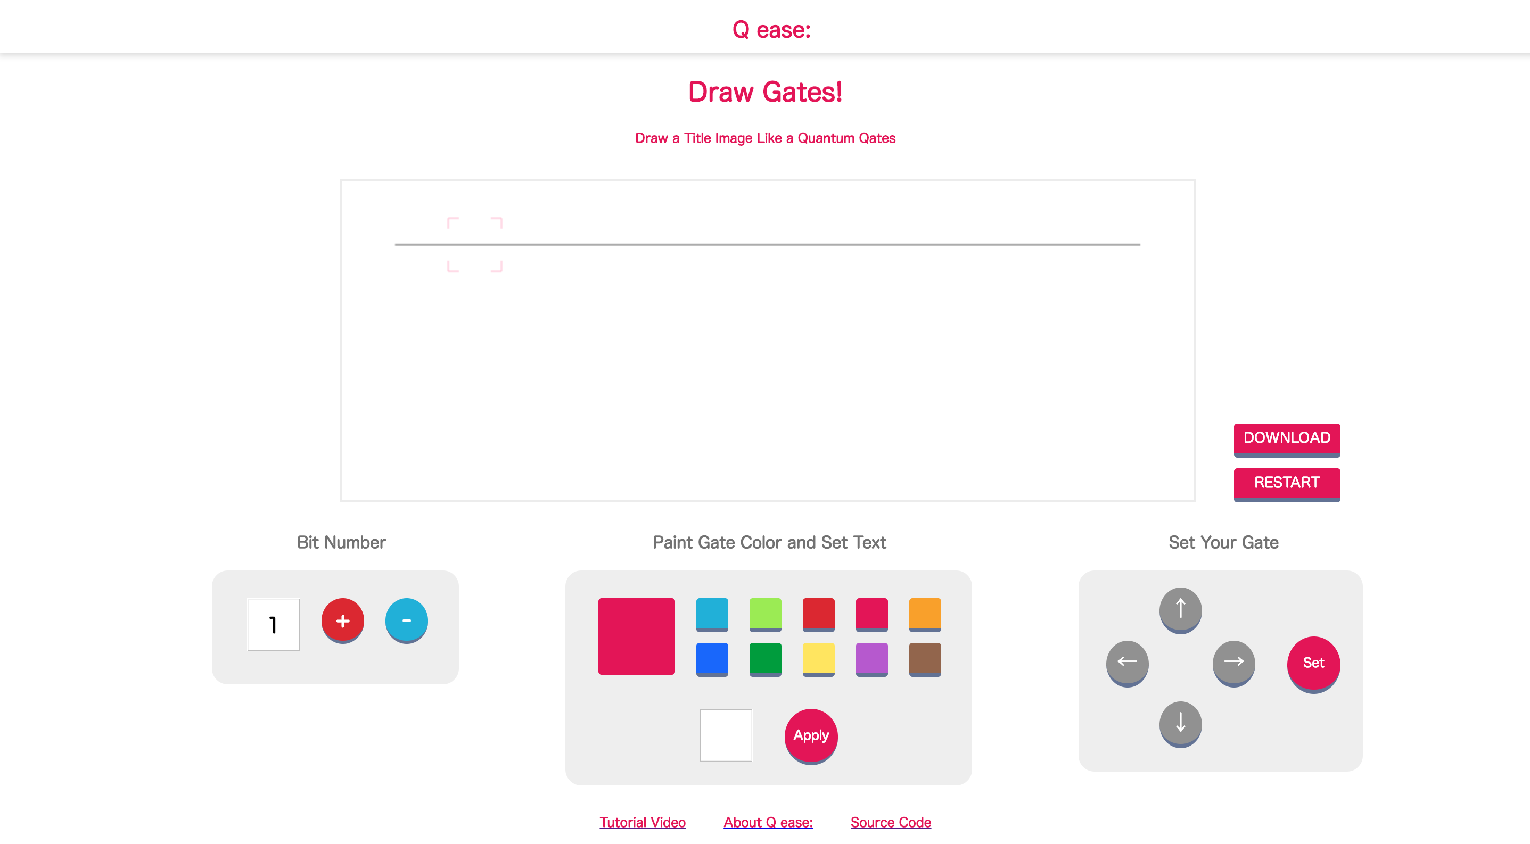Apply the gate color and text
1530x844 pixels.
[x=811, y=735]
